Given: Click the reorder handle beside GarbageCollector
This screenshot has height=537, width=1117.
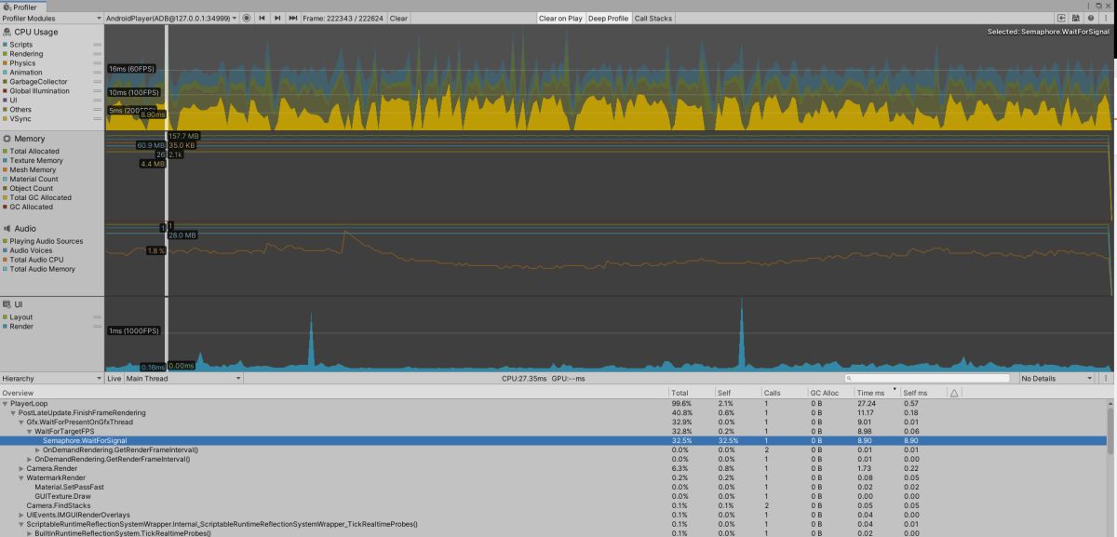Looking at the screenshot, I should click(97, 82).
